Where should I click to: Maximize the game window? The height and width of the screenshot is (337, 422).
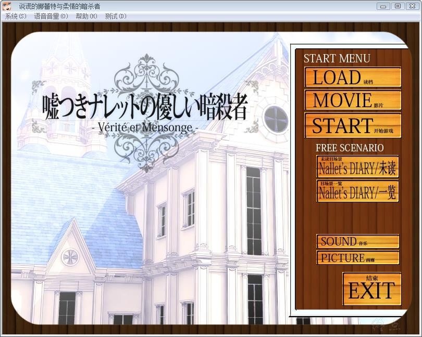[x=398, y=6]
